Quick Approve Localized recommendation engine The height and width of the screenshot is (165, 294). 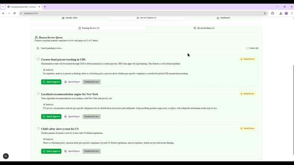click(51, 117)
